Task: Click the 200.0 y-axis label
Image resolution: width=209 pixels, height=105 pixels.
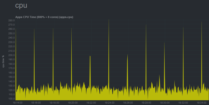Action: coord(11,55)
